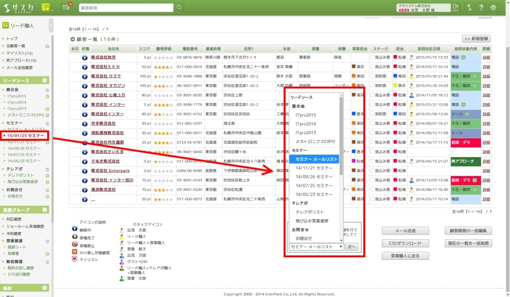
Task: Click the Logout icon in header
Action: [455, 8]
